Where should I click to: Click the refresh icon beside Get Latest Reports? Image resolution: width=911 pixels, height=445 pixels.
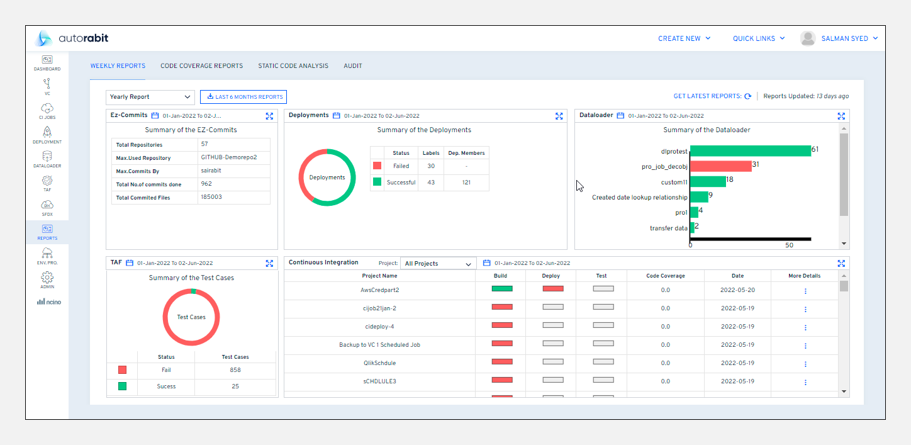coord(747,96)
